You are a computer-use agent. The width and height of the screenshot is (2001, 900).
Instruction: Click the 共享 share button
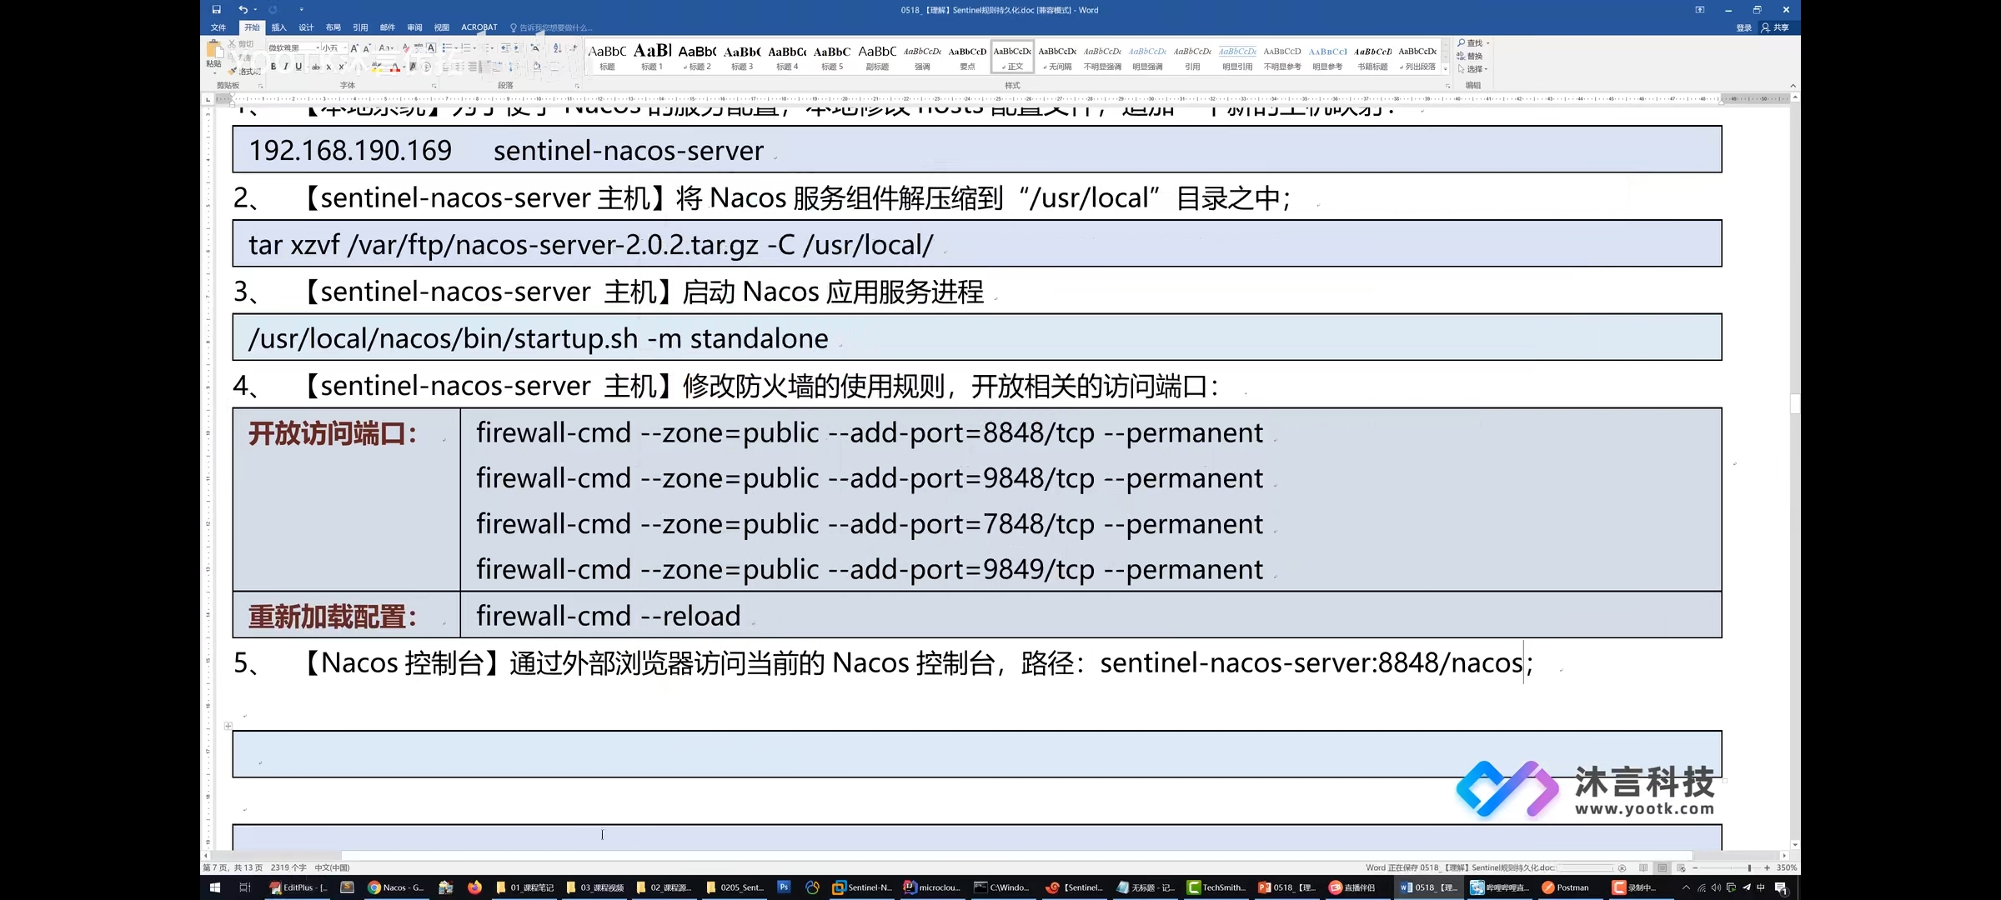point(1775,27)
